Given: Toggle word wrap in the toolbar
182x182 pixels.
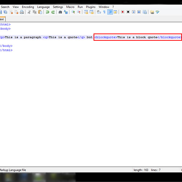Looking at the screenshot, I should point(99,12).
